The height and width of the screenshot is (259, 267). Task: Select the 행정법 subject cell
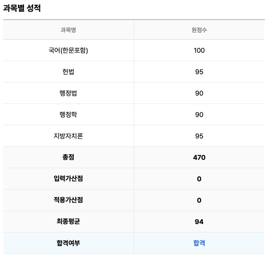[x=68, y=93]
